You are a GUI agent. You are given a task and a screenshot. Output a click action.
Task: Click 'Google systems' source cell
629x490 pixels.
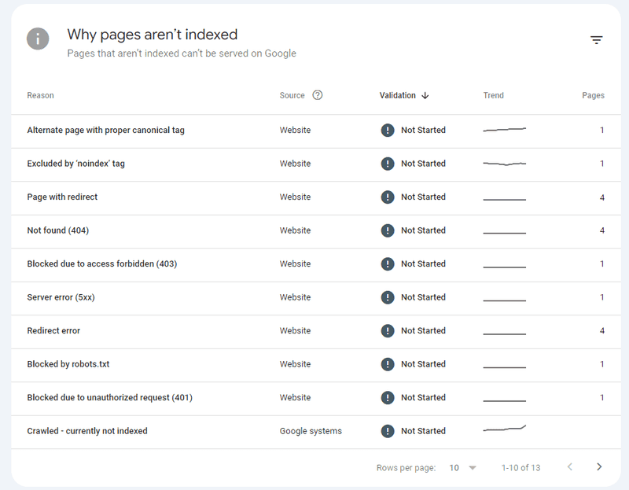(x=311, y=431)
